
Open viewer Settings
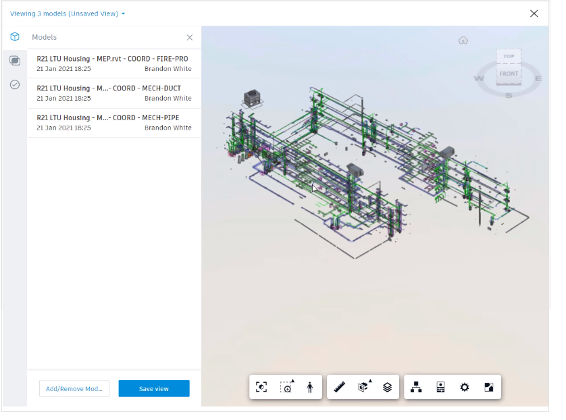464,387
